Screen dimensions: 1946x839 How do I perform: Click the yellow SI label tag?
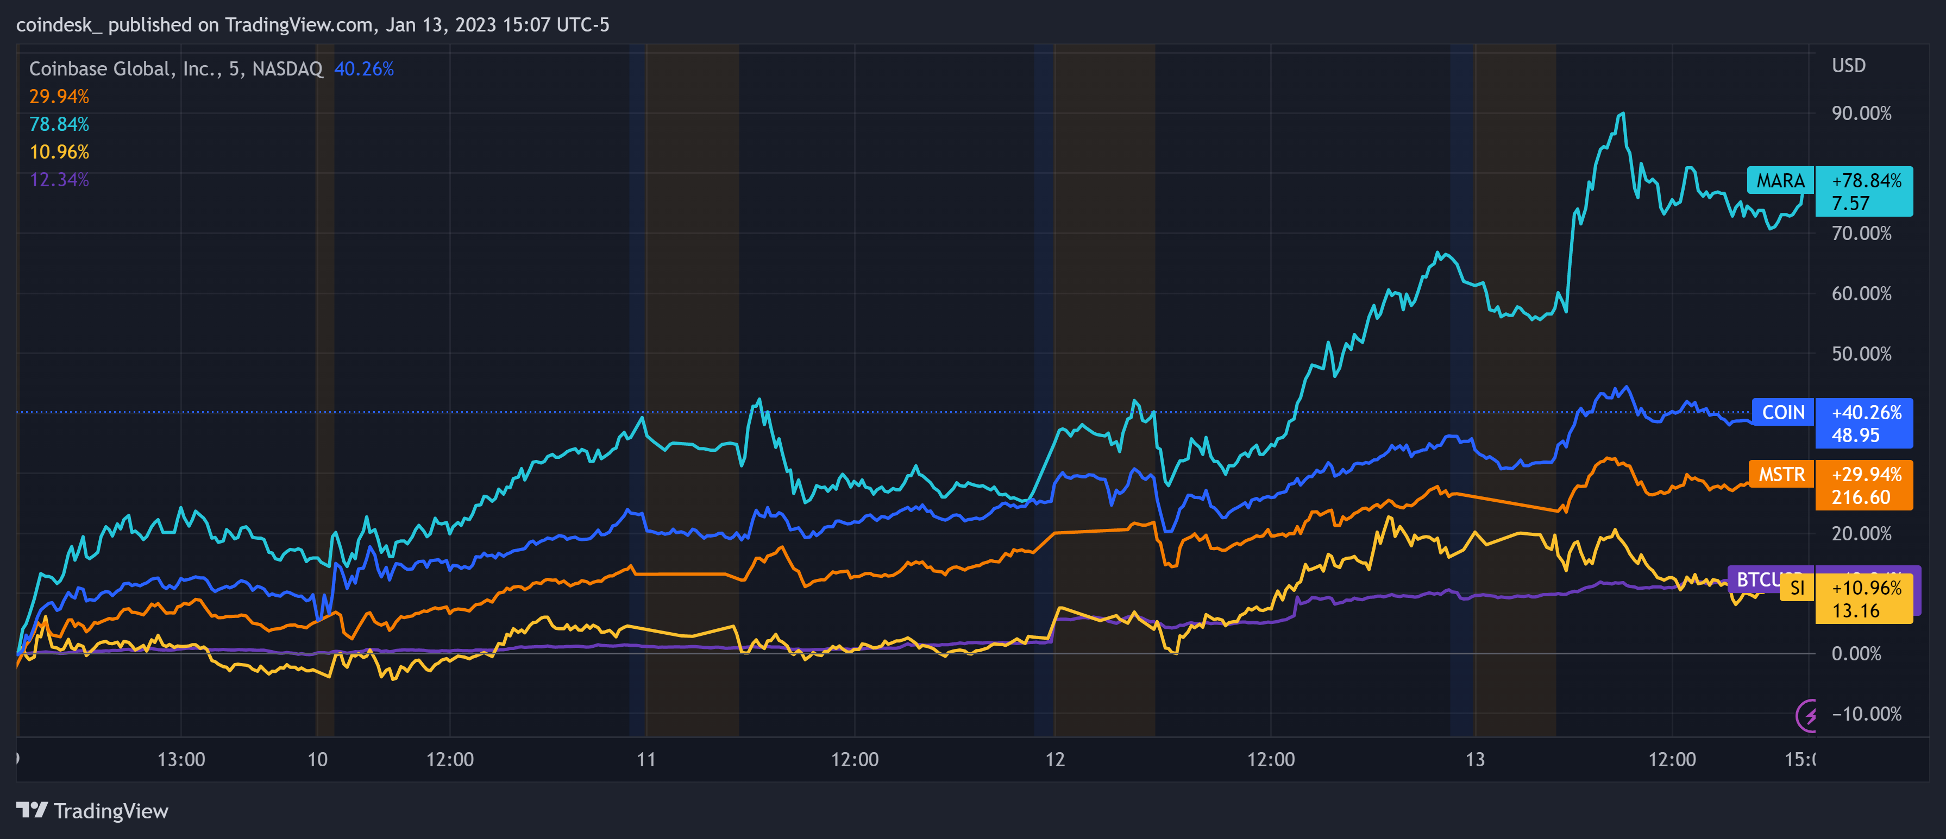[x=1797, y=588]
